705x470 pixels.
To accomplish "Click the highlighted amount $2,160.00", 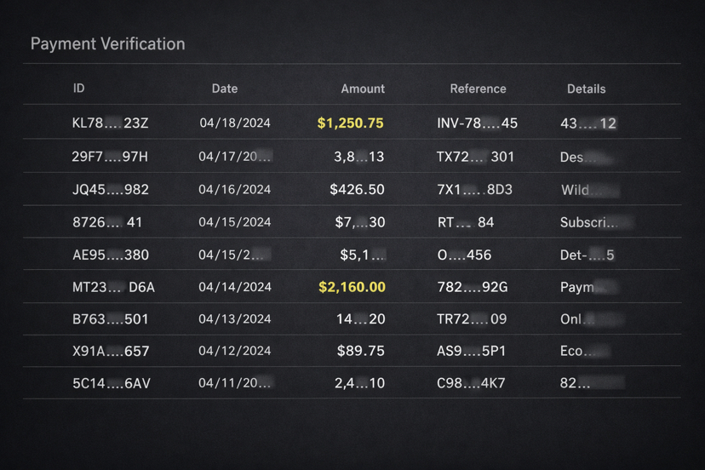I will 352,287.
